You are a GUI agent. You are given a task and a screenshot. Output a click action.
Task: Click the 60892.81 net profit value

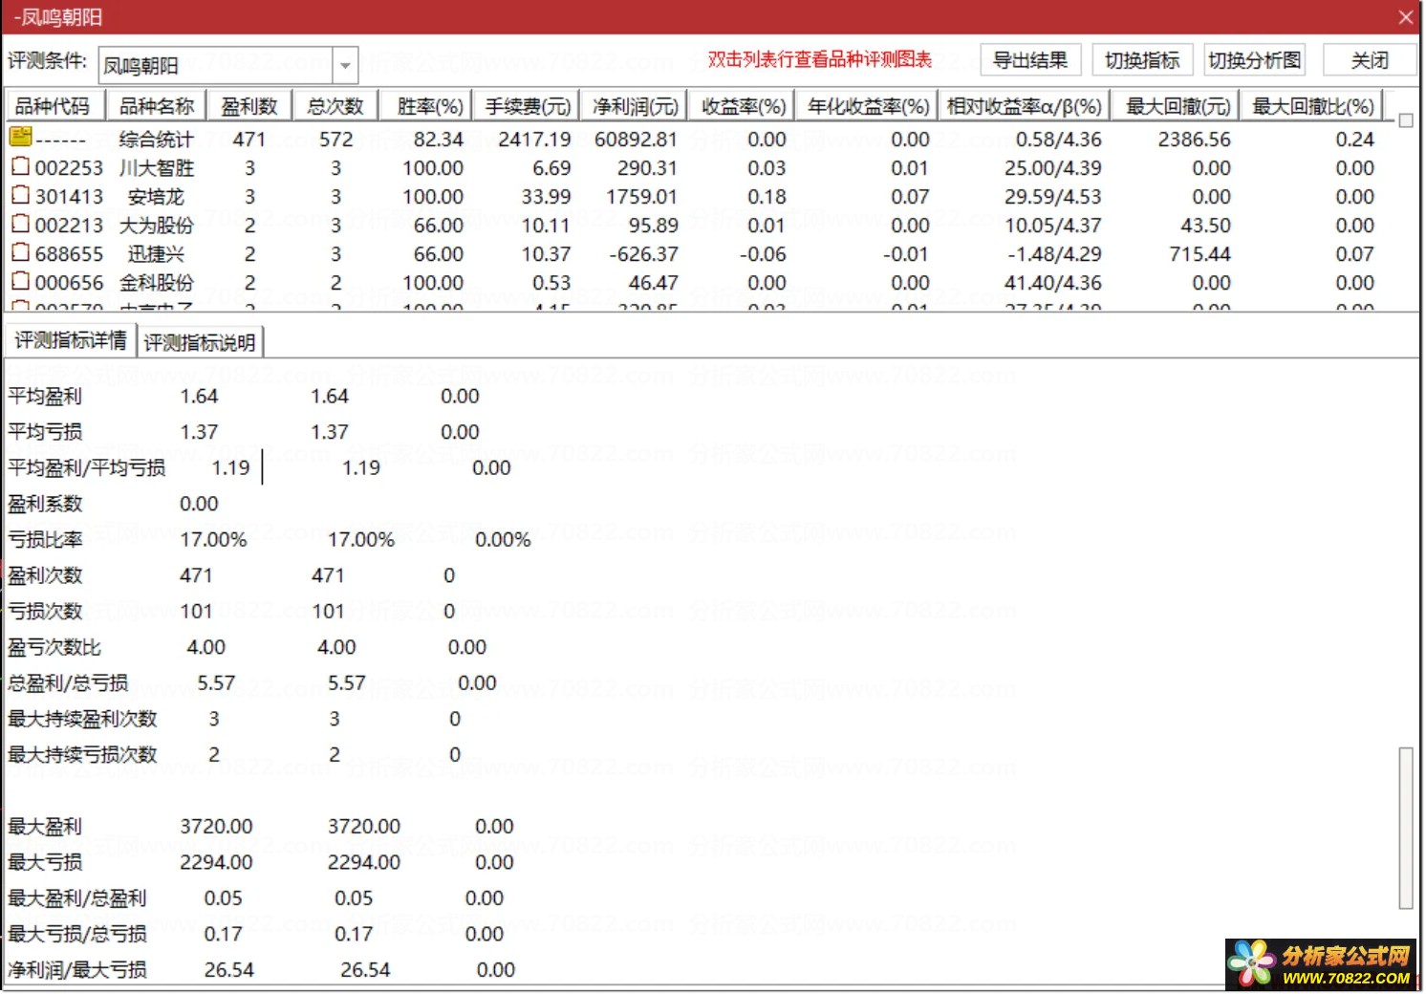[636, 140]
